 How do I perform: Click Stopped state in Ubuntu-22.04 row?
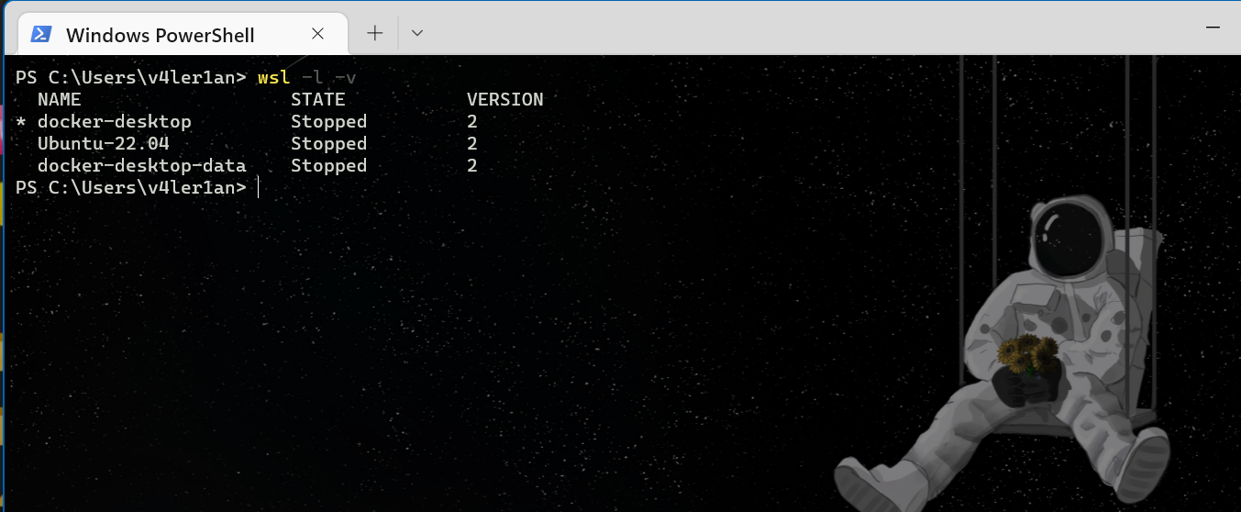click(328, 143)
